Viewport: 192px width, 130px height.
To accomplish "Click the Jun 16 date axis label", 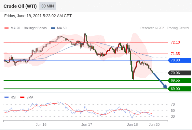I will 41,124.
